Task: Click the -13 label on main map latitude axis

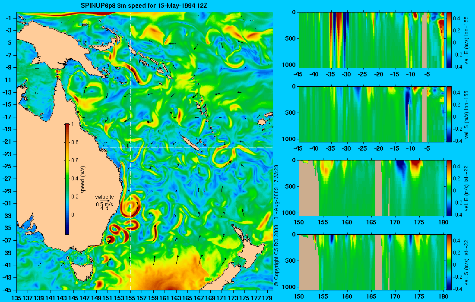Action: tap(8, 92)
